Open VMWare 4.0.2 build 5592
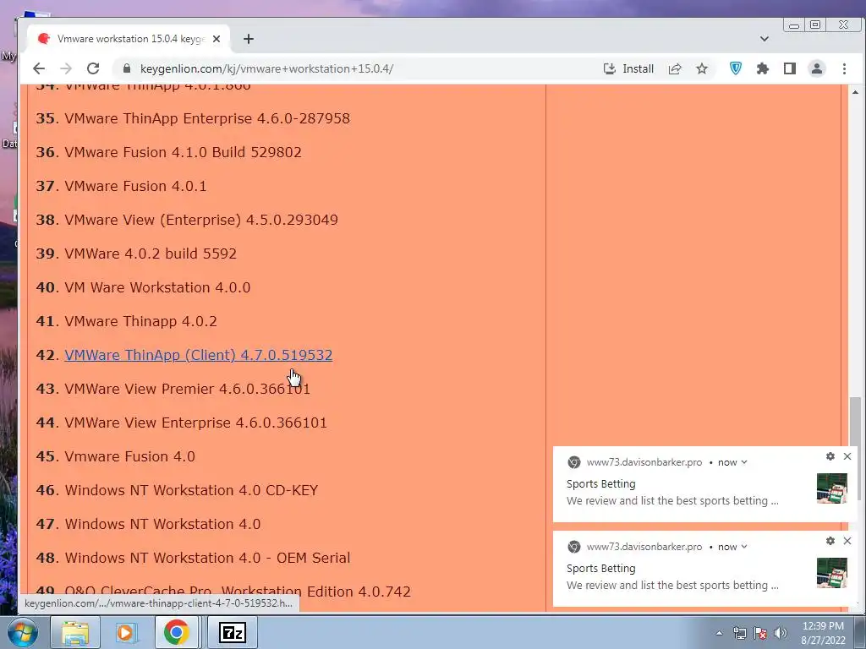The height and width of the screenshot is (649, 866). (x=151, y=254)
